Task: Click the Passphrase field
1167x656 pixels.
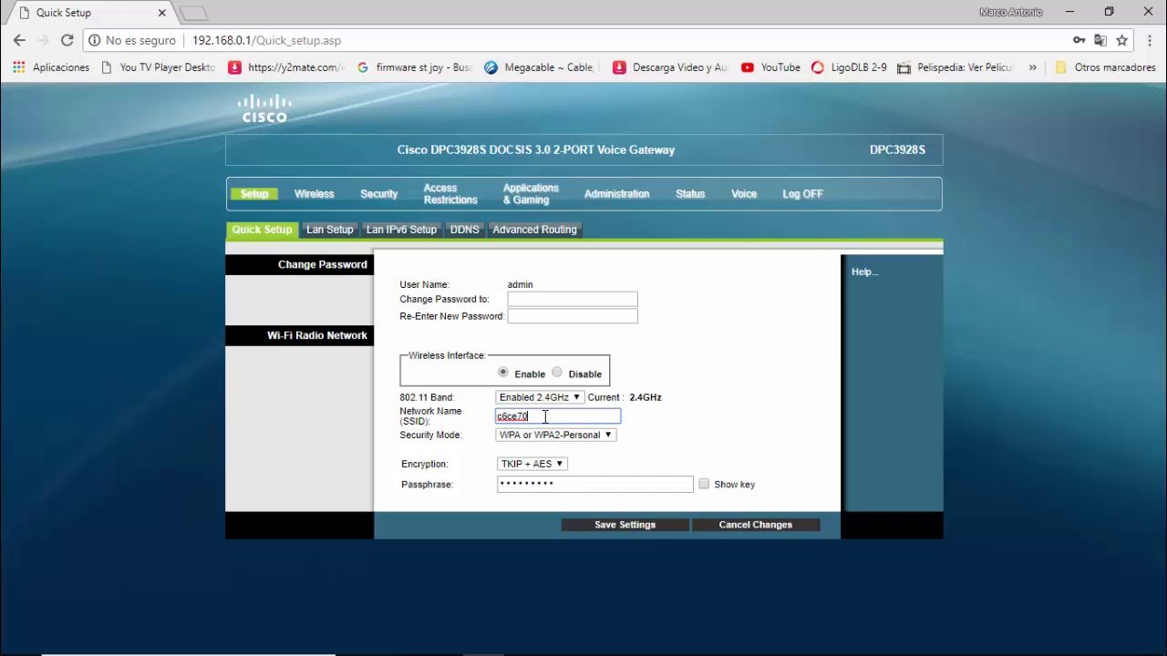Action: pos(595,484)
